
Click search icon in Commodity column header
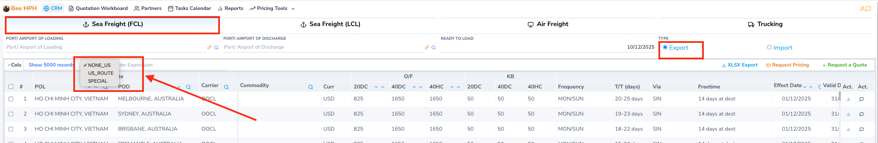310,87
